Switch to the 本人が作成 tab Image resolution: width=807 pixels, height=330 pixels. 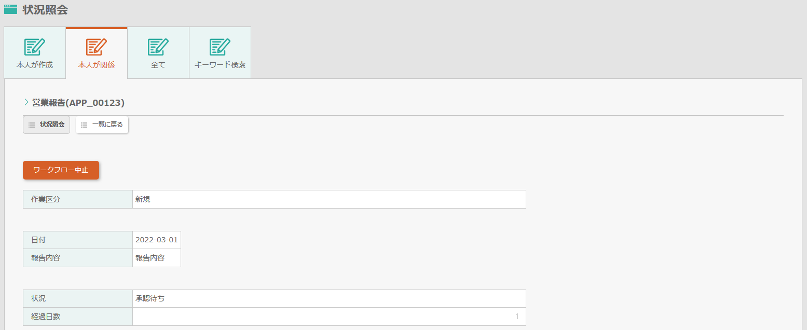tap(35, 52)
